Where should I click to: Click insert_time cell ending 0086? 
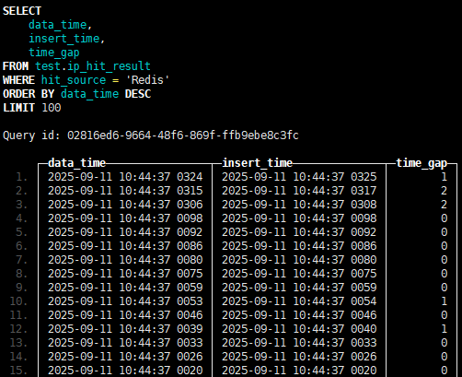[x=299, y=246]
